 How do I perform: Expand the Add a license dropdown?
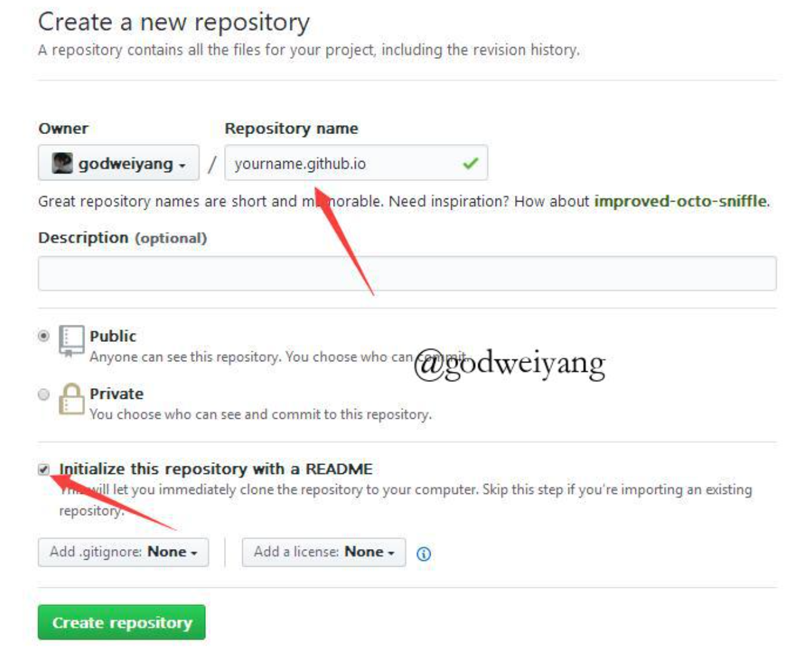pos(324,552)
